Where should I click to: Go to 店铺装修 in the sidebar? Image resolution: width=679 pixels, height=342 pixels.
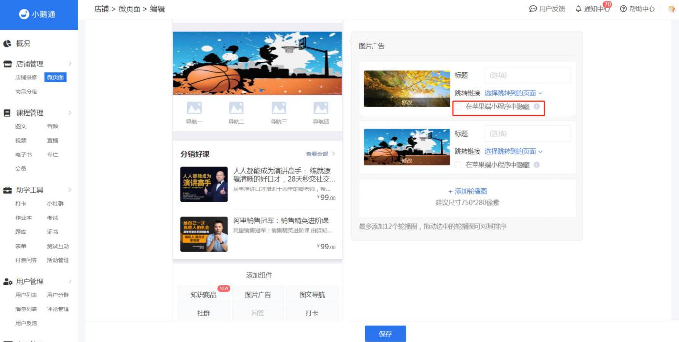26,77
